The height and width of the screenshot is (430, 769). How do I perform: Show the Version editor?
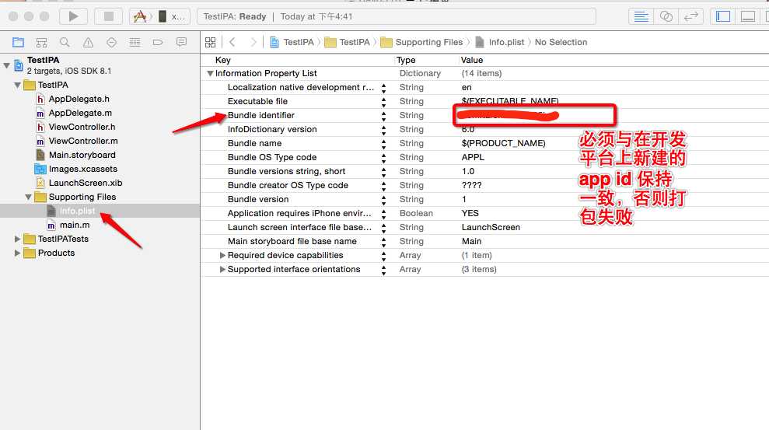pyautogui.click(x=691, y=16)
